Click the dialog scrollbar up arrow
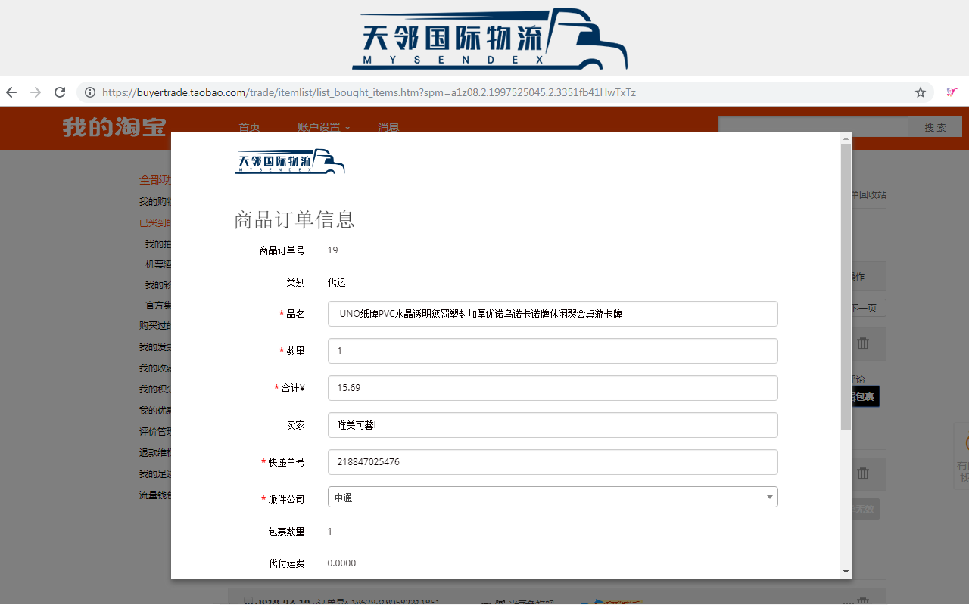Image resolution: width=969 pixels, height=605 pixels. [x=846, y=138]
